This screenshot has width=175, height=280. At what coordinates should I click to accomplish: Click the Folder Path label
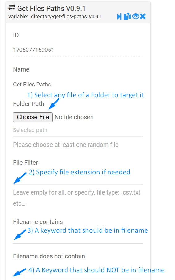28,104
